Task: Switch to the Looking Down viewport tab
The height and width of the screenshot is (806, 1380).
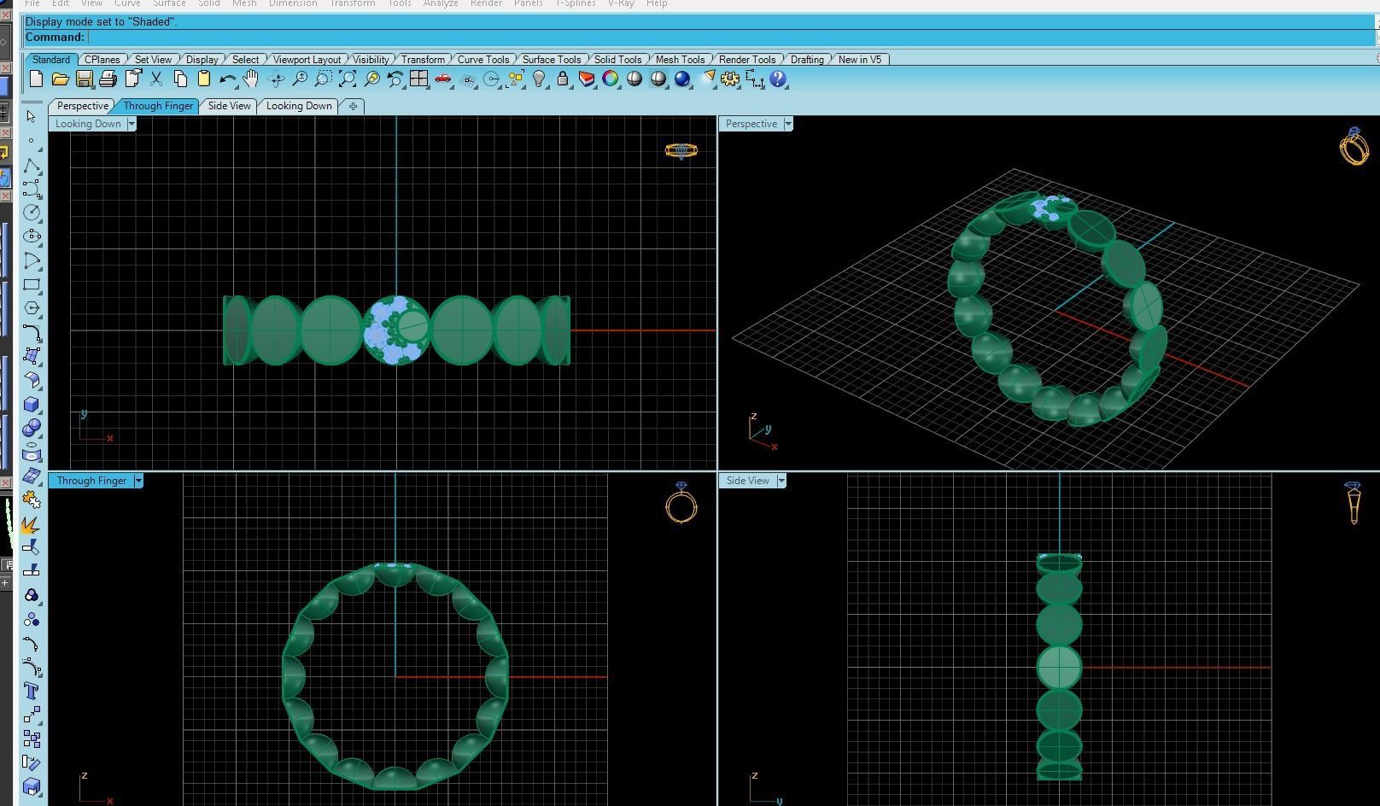Action: tap(299, 106)
